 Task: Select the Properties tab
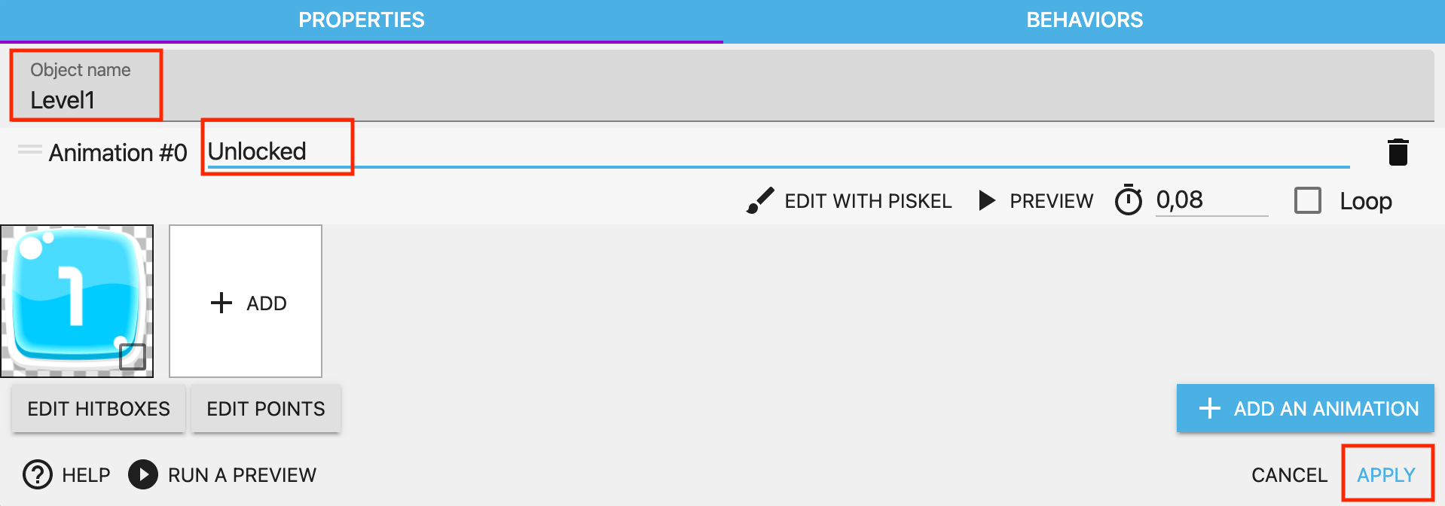point(362,20)
